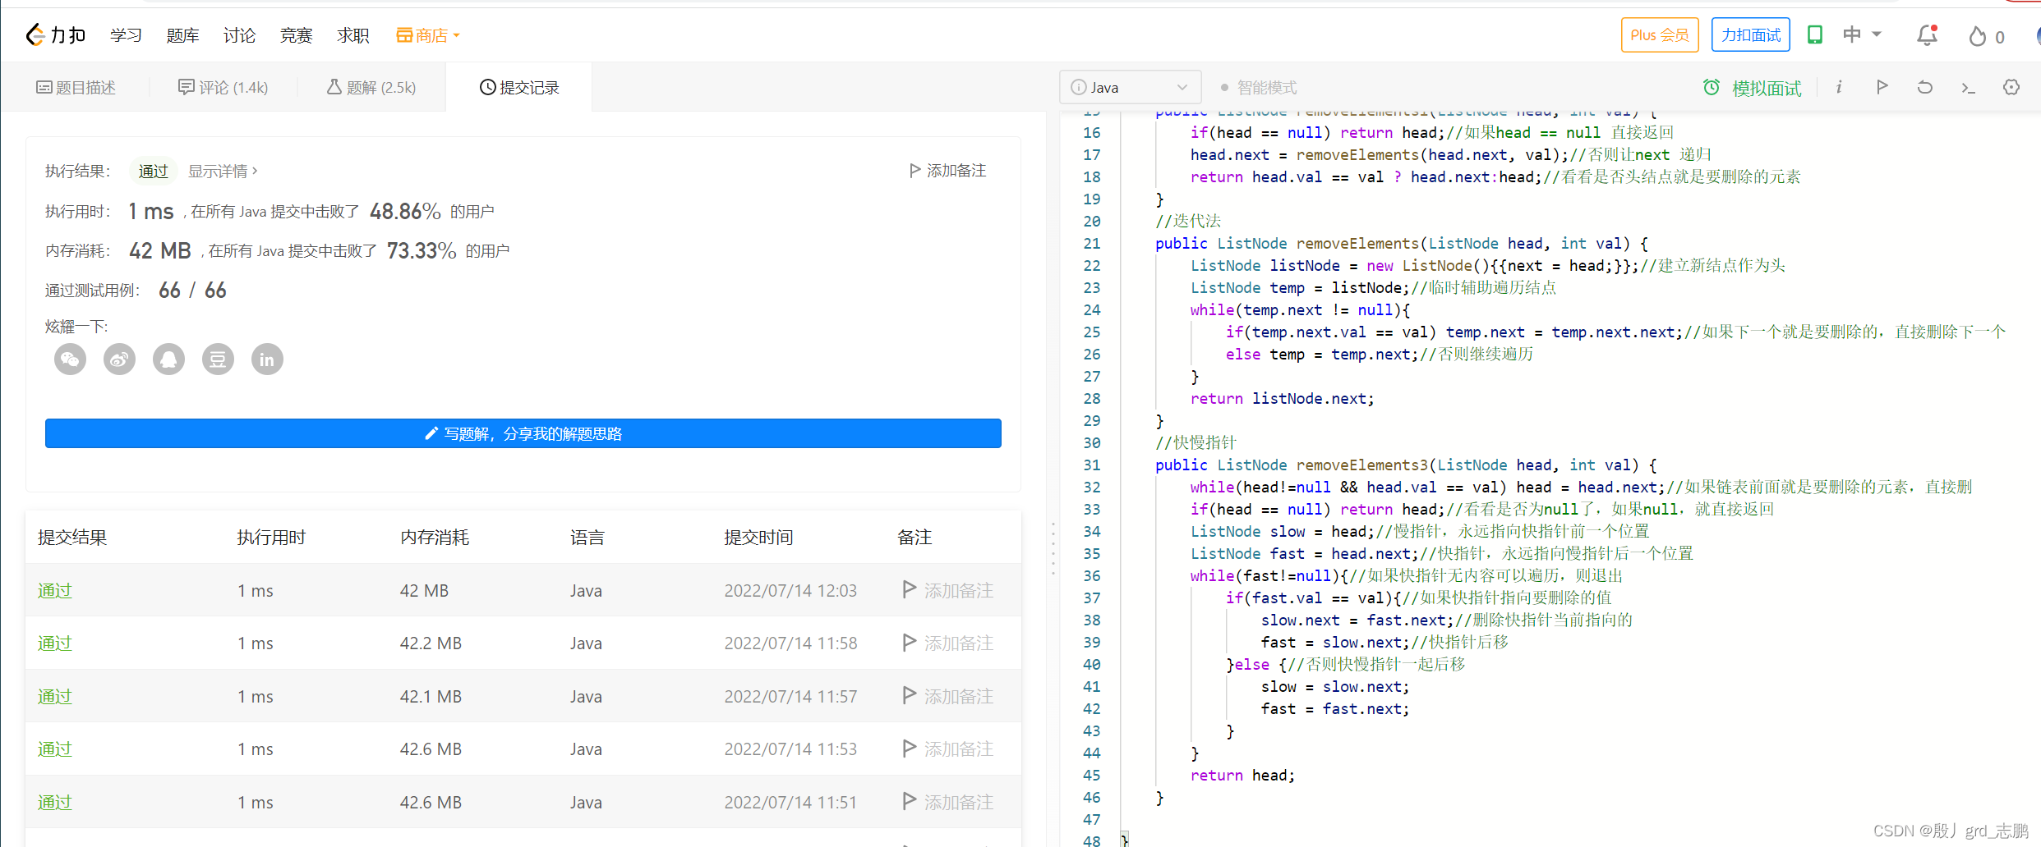Switch to 评论 (1.4k) tab
Viewport: 2041px width, 847px height.
[x=223, y=87]
